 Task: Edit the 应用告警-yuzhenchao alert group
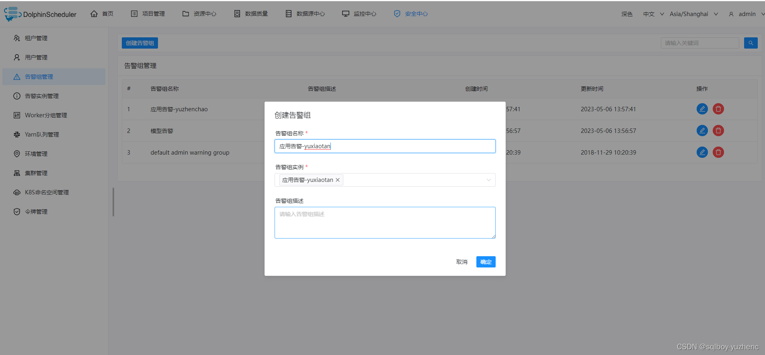[x=702, y=109]
